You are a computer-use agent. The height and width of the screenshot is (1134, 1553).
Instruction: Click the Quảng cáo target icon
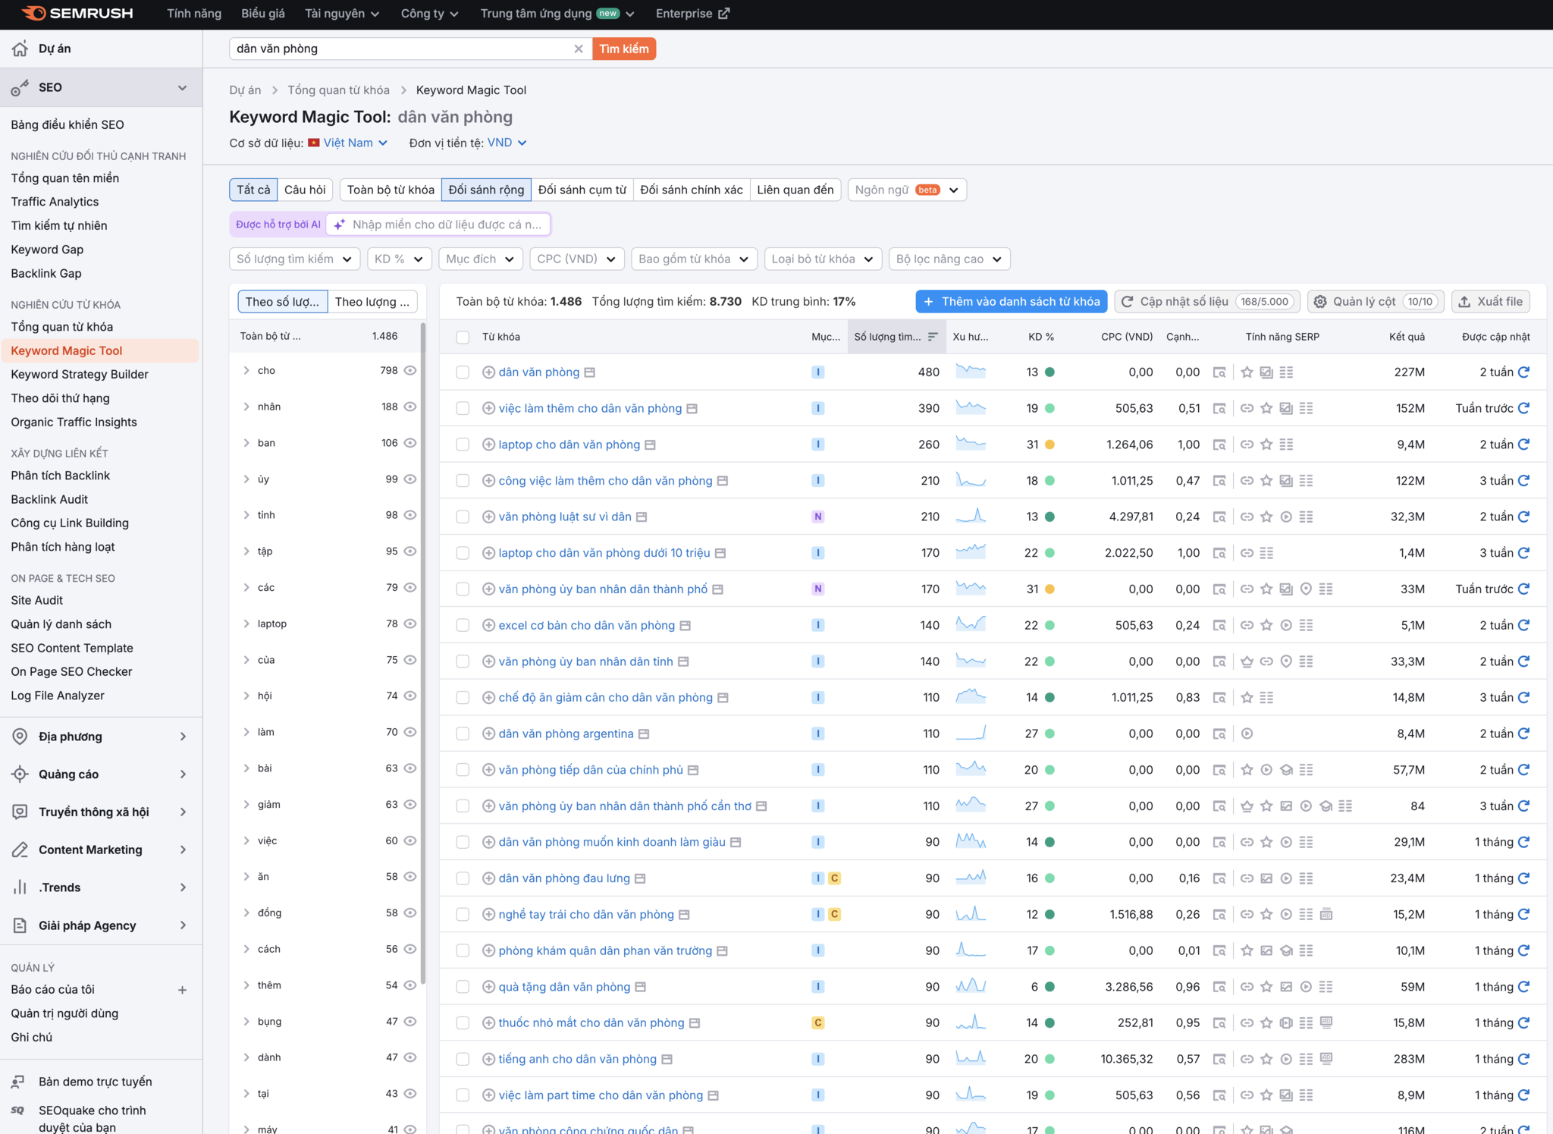(20, 774)
